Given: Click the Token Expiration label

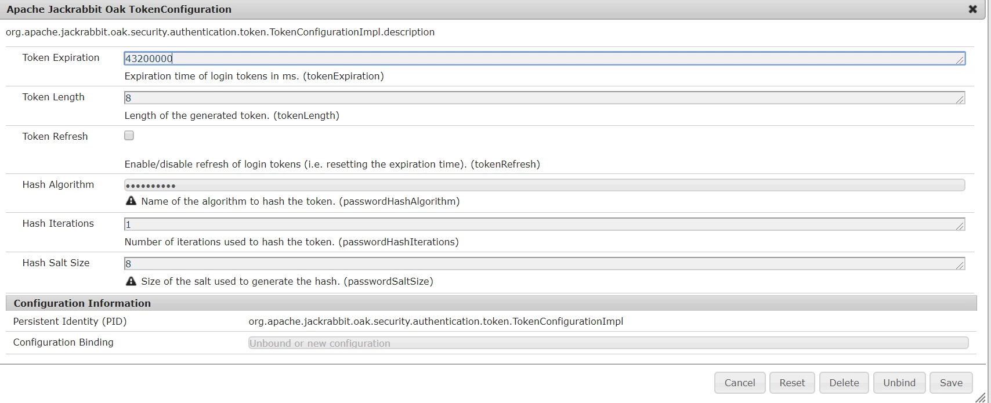Looking at the screenshot, I should coord(61,57).
